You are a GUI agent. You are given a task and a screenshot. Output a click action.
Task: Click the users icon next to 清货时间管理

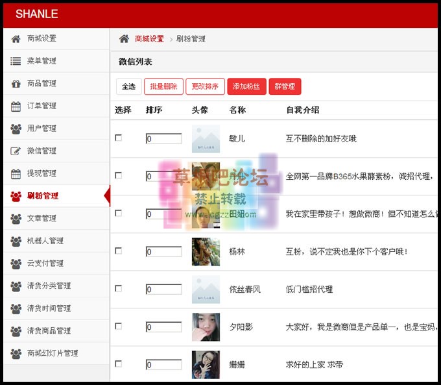pos(16,308)
